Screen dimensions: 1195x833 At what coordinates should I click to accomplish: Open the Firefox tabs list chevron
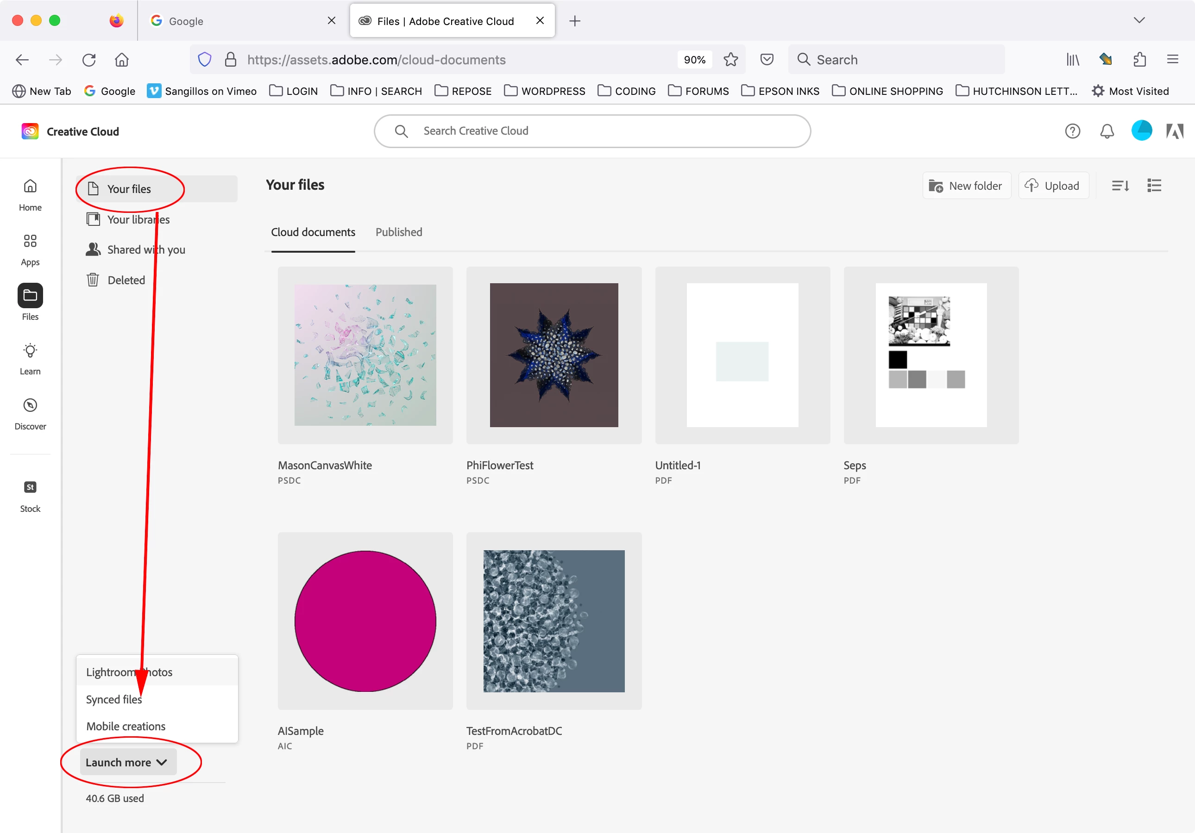click(1139, 20)
